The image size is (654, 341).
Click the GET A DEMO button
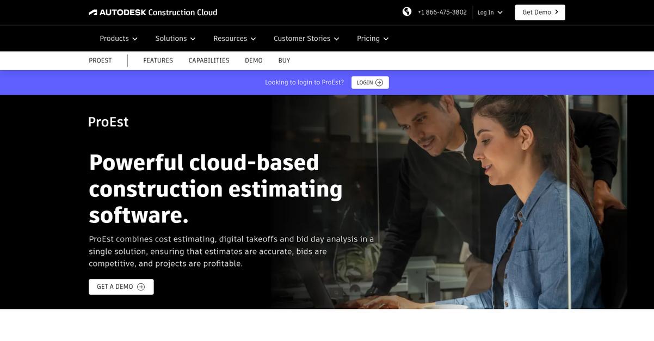(121, 287)
